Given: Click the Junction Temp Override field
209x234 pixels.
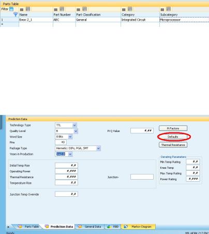Looking at the screenshot, I should (66, 194).
